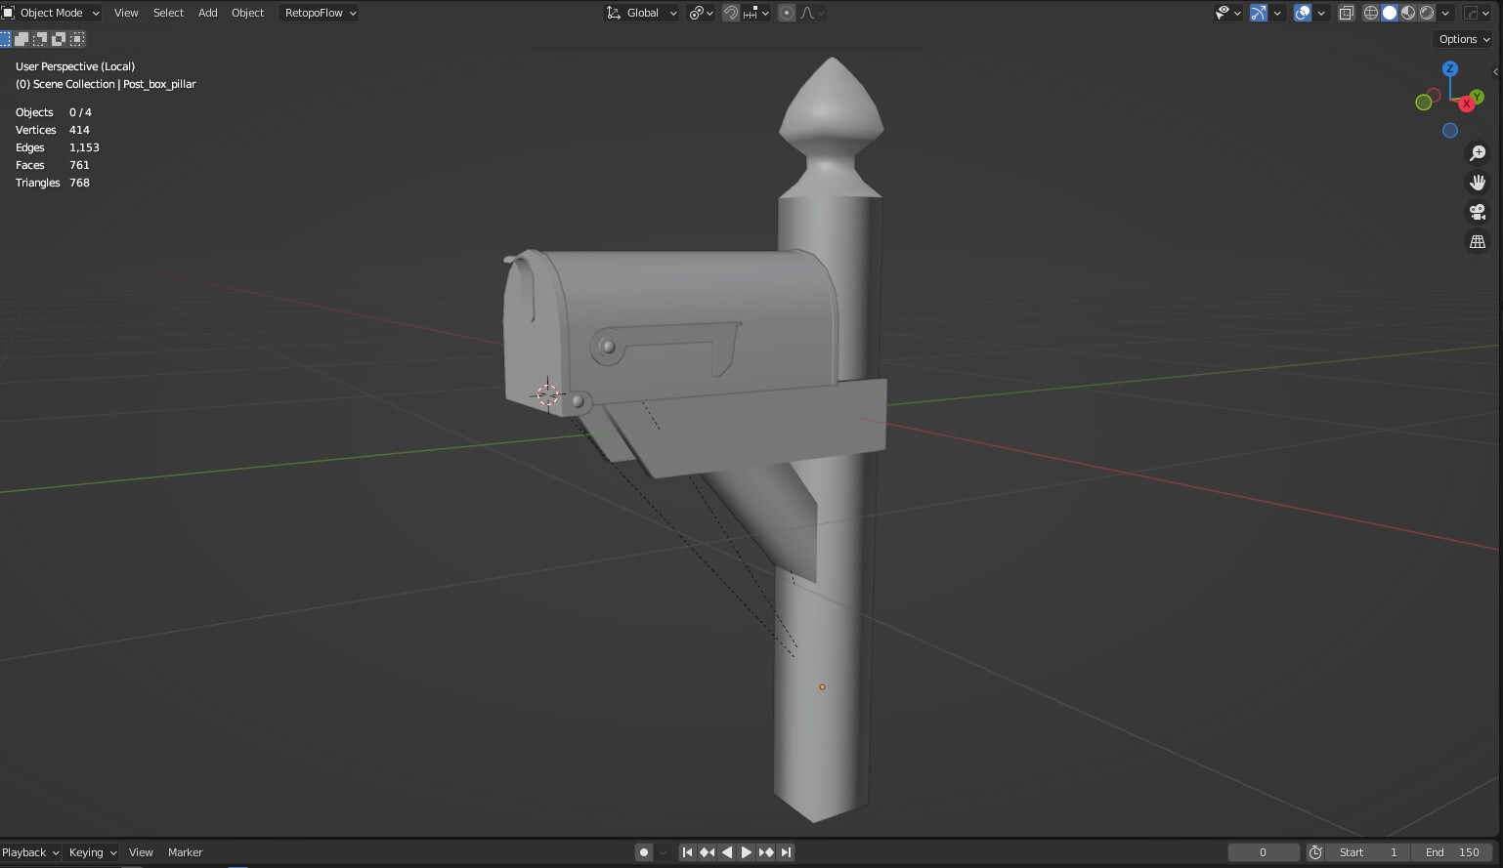Image resolution: width=1503 pixels, height=868 pixels.
Task: Enable the magnet snapping toggle
Action: pos(730,12)
